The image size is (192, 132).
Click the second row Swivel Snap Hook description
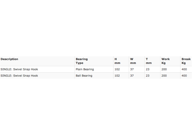coord(19,76)
